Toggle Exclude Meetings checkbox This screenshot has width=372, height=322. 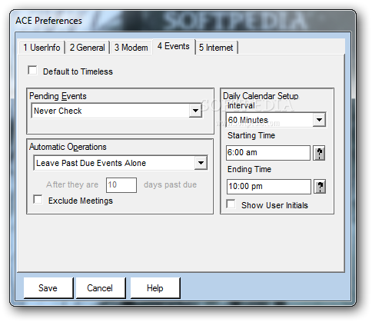point(38,199)
